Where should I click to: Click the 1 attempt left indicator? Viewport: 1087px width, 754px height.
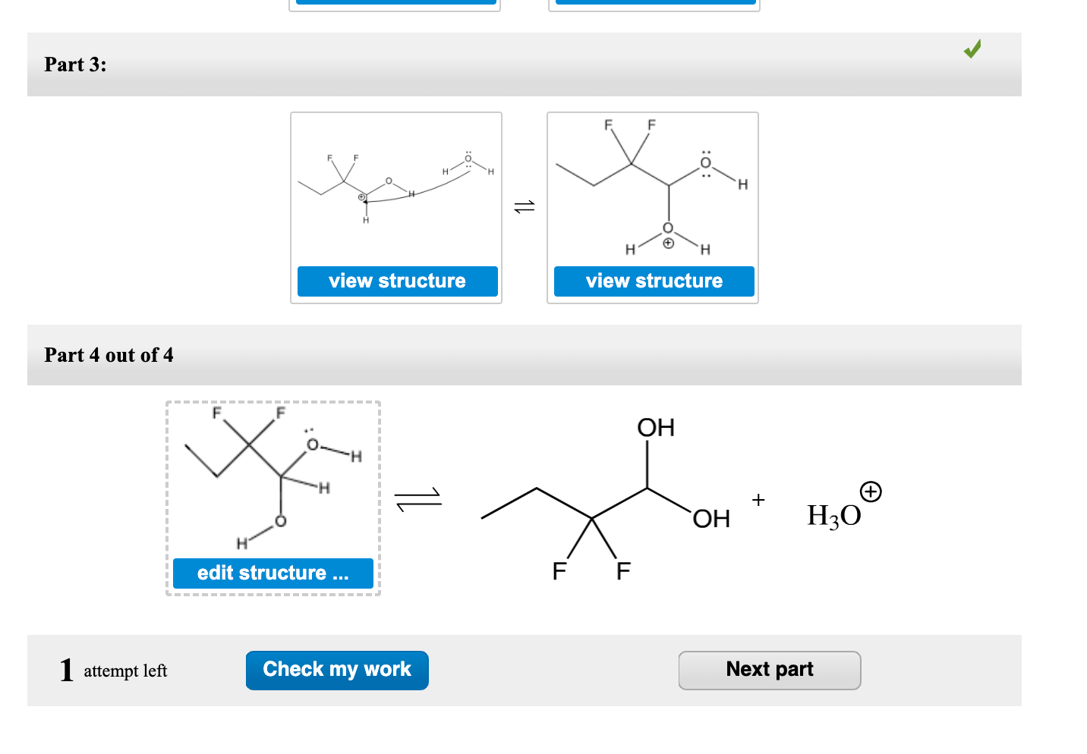pos(113,670)
